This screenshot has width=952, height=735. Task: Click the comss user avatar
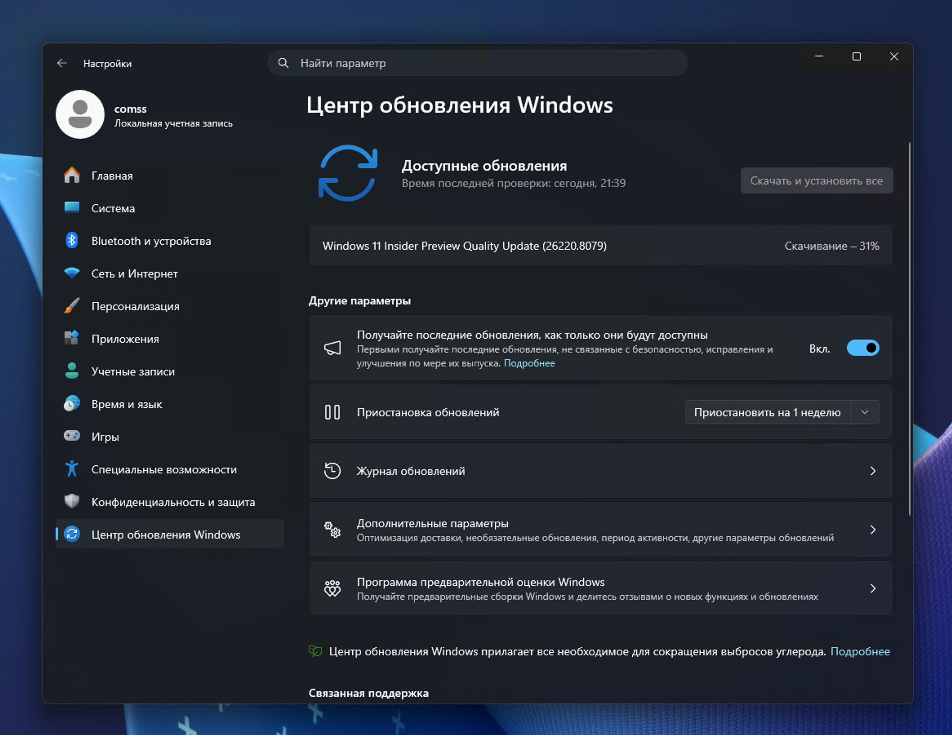coord(80,115)
